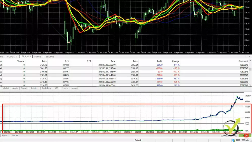Select the rightmost TSLA,M15 chart tab
This screenshot has height=142, width=252.
click(x=50, y=57)
